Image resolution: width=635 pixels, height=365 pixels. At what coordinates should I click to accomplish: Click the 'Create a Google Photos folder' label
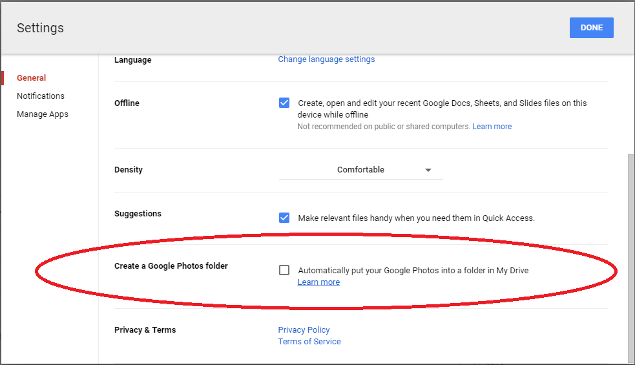point(171,266)
